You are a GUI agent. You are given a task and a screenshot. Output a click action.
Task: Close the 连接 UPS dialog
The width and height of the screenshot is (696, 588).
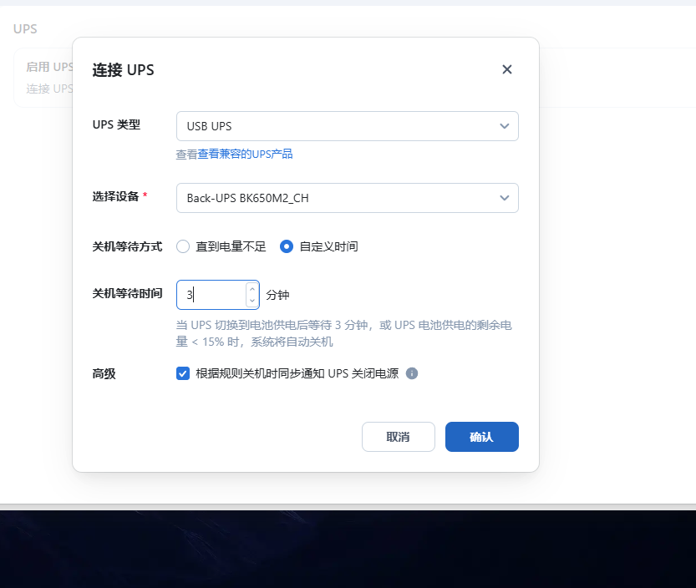pyautogui.click(x=507, y=69)
